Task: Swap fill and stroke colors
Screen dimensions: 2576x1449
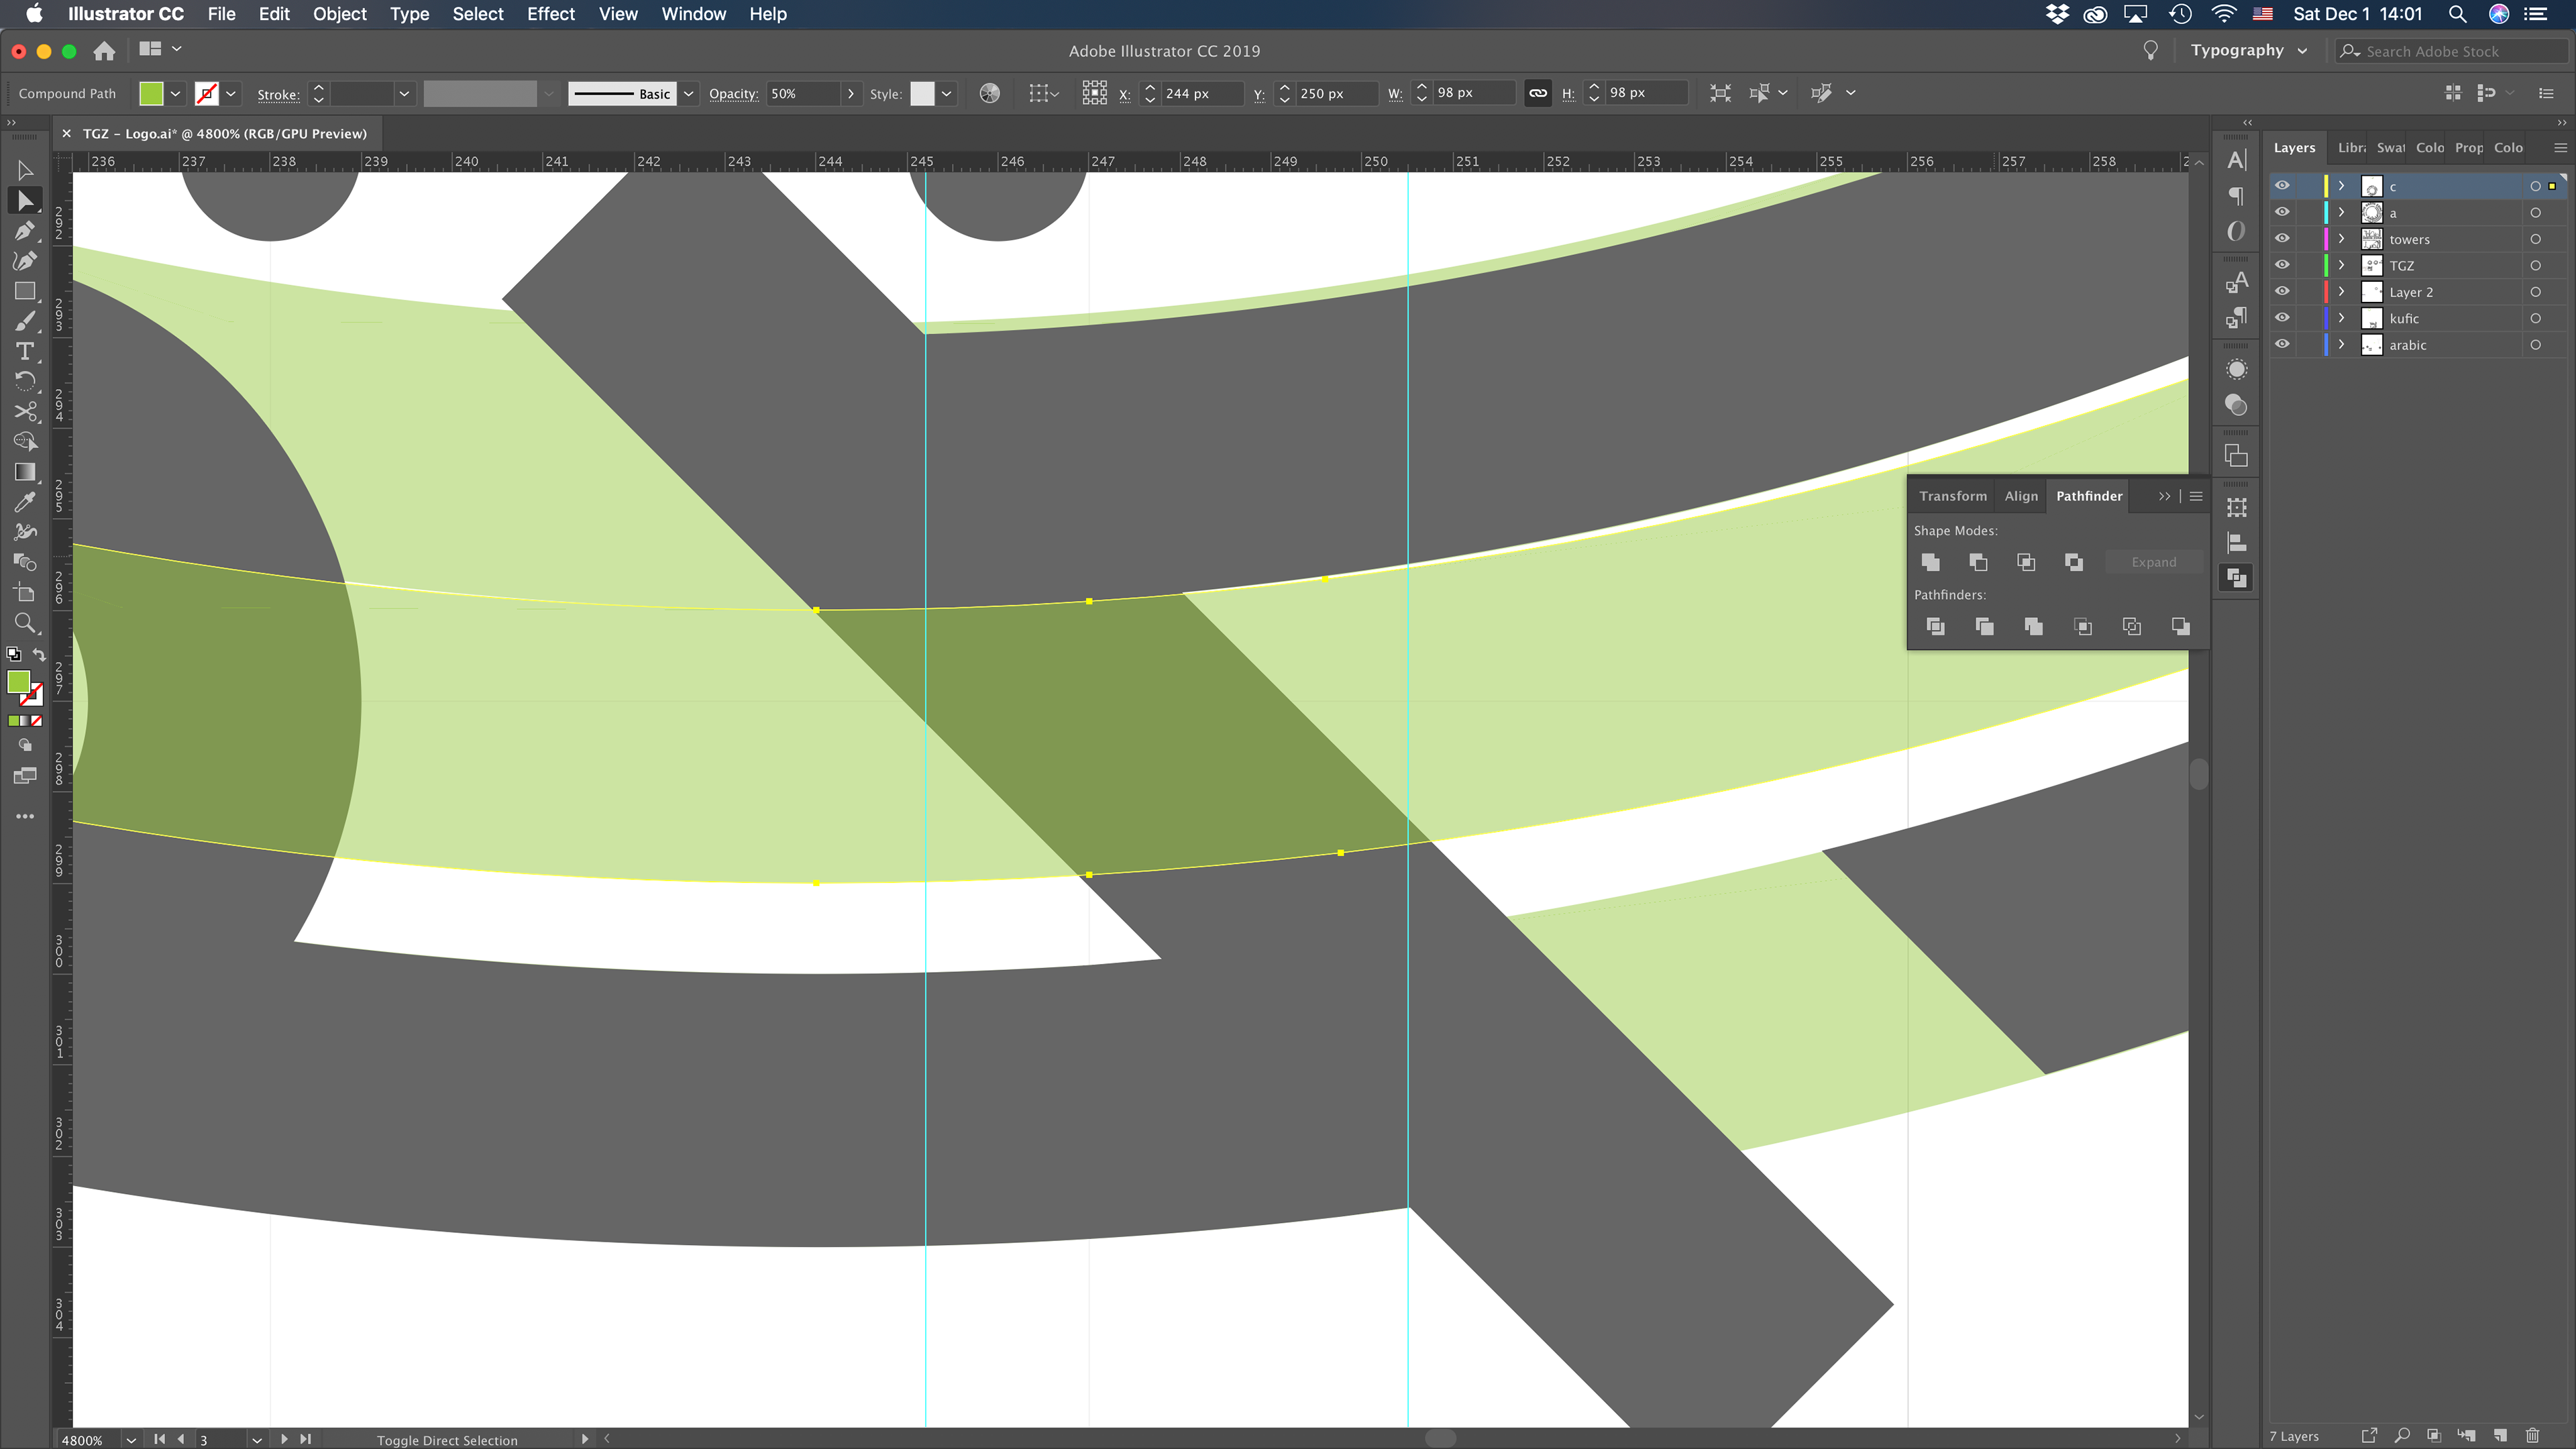Action: click(x=39, y=655)
